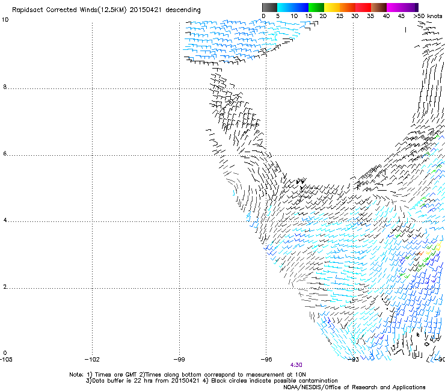Click the magenta-purple 40-50 knots color band
Screen dimensions: 445x391
(402, 7)
